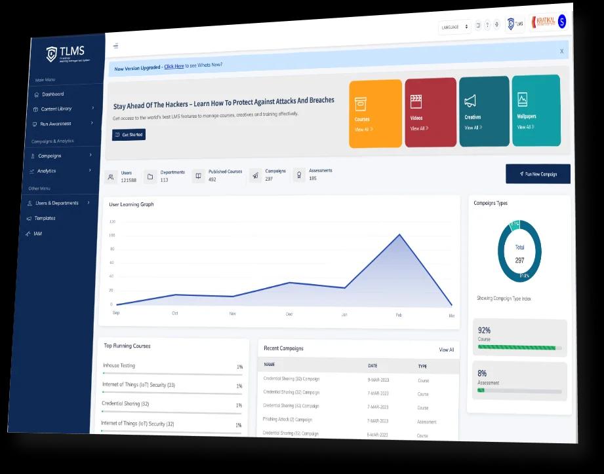Viewport: 604px width, 474px height.
Task: Click the Get Started button
Action: point(129,135)
